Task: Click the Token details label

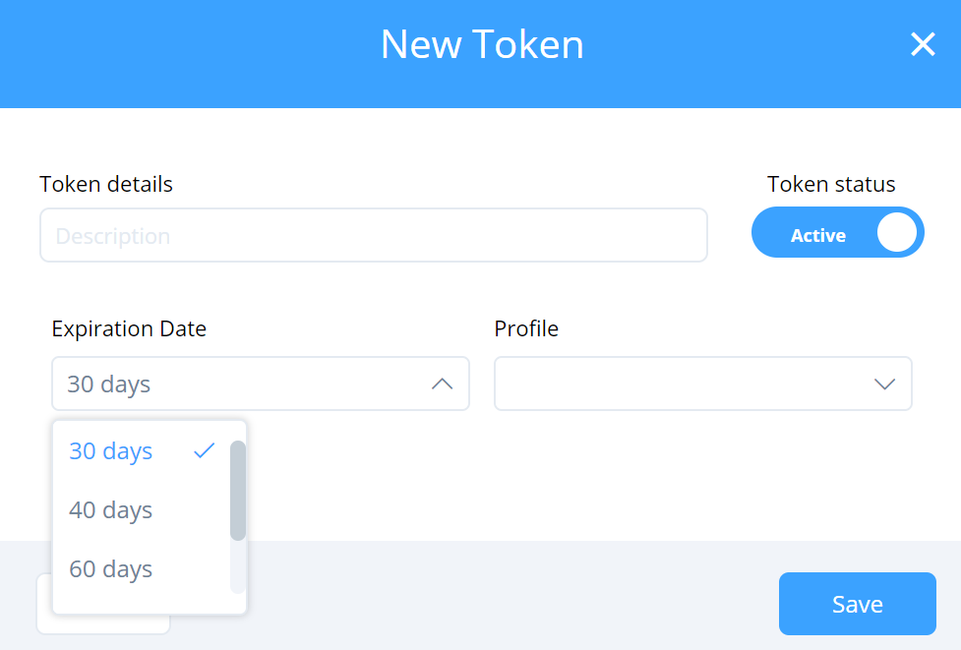Action: (x=106, y=184)
